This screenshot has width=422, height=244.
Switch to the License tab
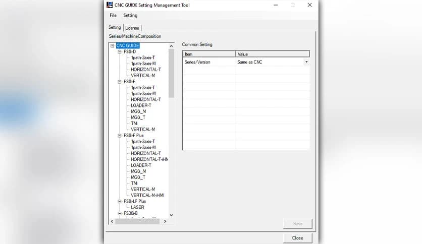(132, 28)
